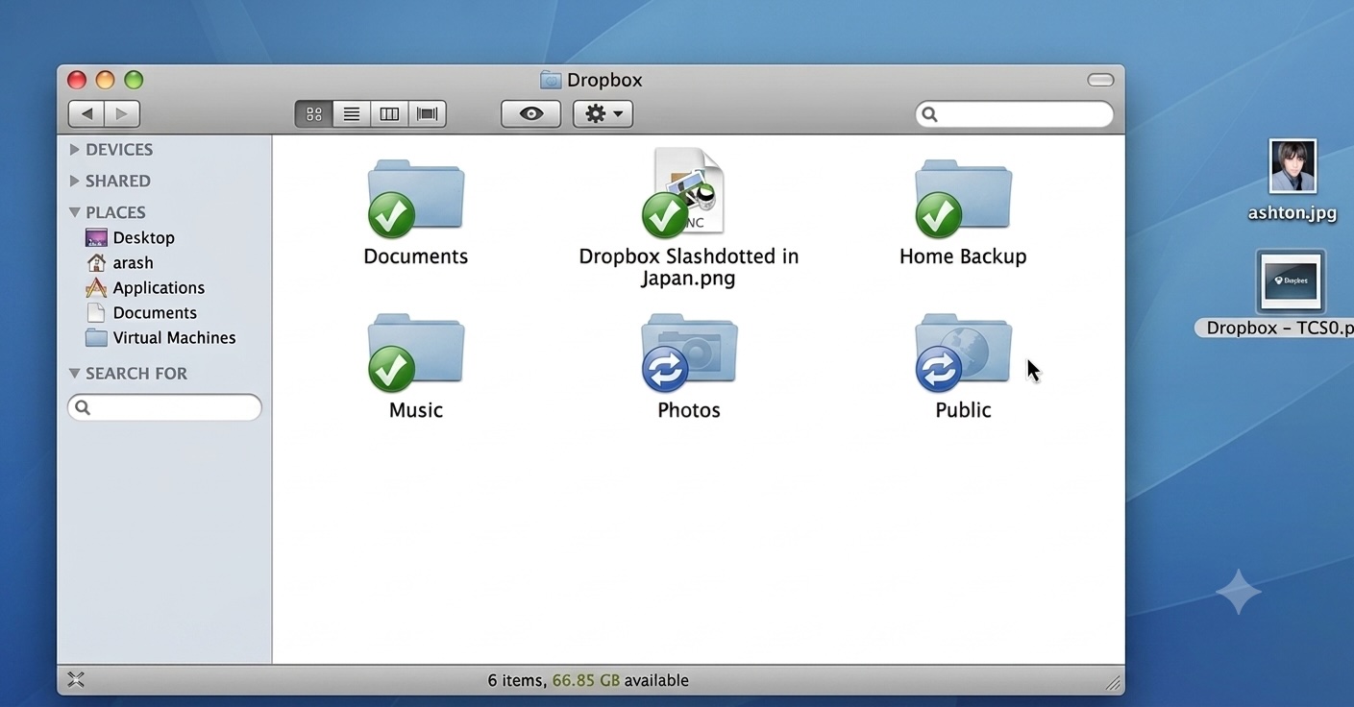
Task: Click the status bar icon at bottom-left corner
Action: [76, 680]
